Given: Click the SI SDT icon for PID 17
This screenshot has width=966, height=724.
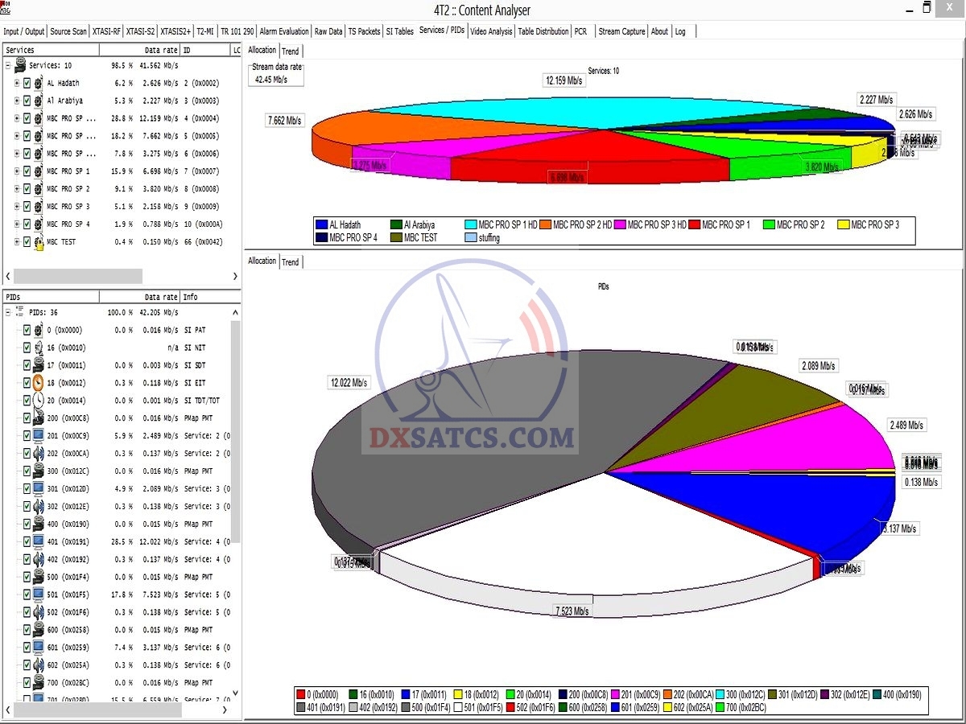Looking at the screenshot, I should [38, 365].
